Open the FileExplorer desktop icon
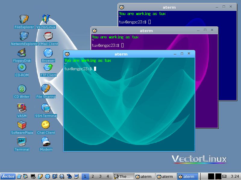 [24, 20]
